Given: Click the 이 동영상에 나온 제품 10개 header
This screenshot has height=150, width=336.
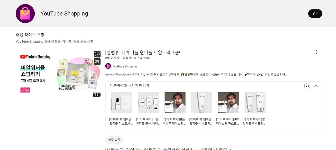Looking at the screenshot, I should pos(130,86).
